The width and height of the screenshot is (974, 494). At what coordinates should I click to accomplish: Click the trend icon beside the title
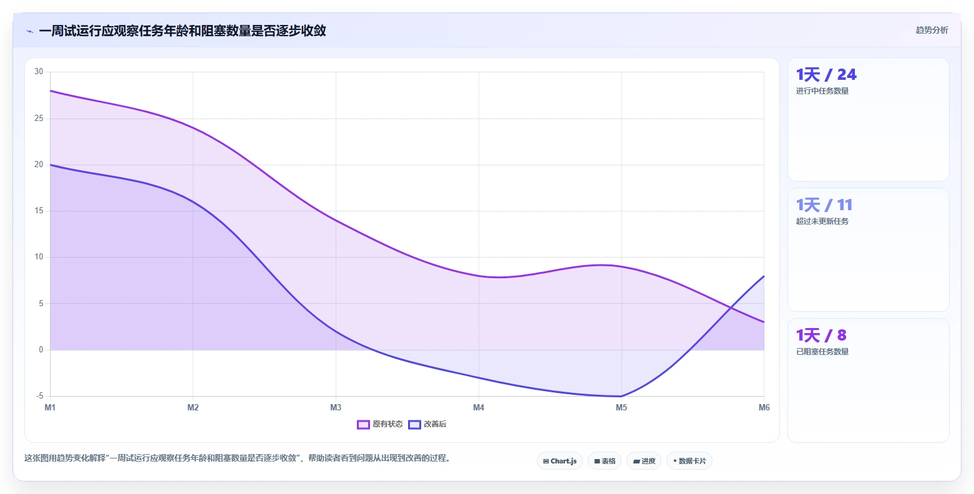tap(29, 31)
